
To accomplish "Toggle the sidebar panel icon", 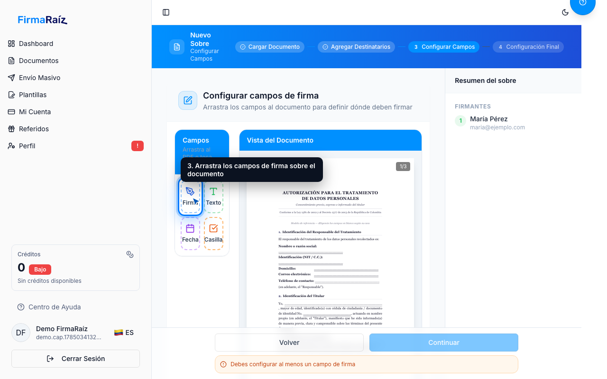I will [166, 12].
